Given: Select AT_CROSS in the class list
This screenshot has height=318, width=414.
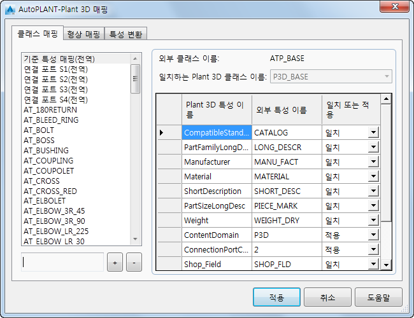Looking at the screenshot, I should coord(76,181).
